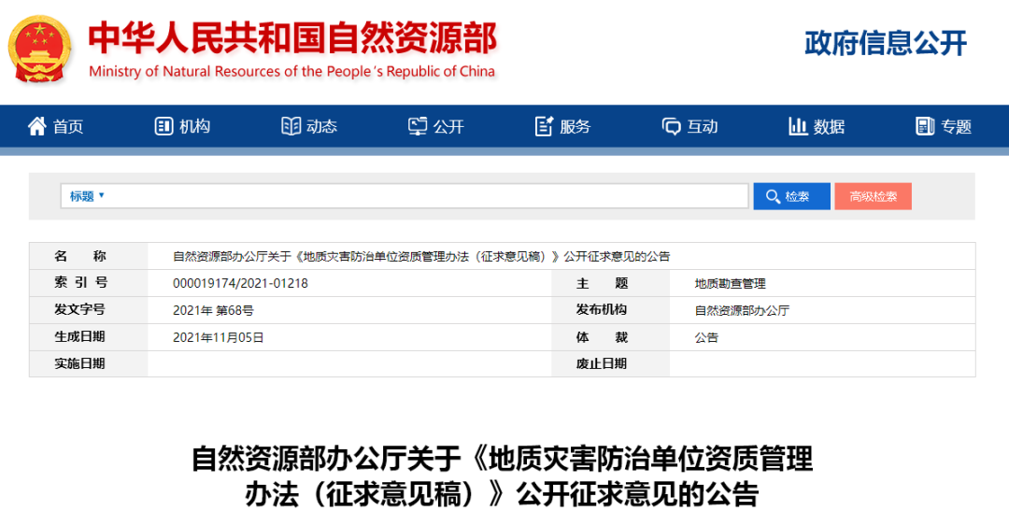
Task: Click the 政府信息公开 header text
Action: [885, 44]
